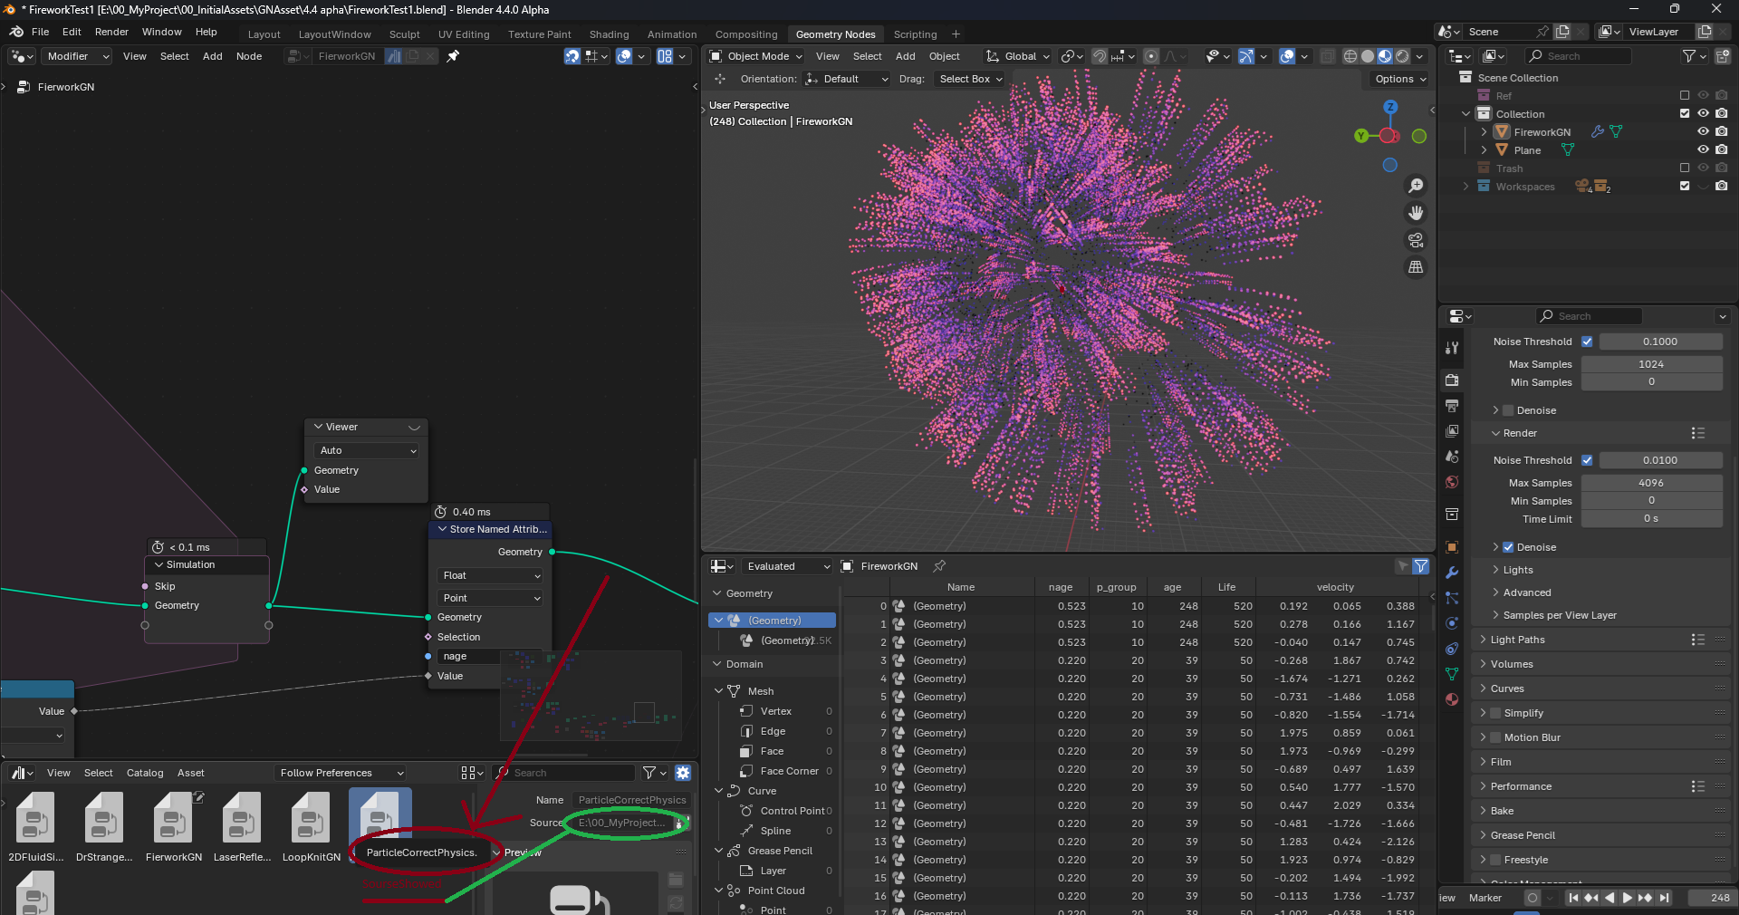
Task: Hide the FireworkGN object in outliner
Action: tap(1703, 131)
